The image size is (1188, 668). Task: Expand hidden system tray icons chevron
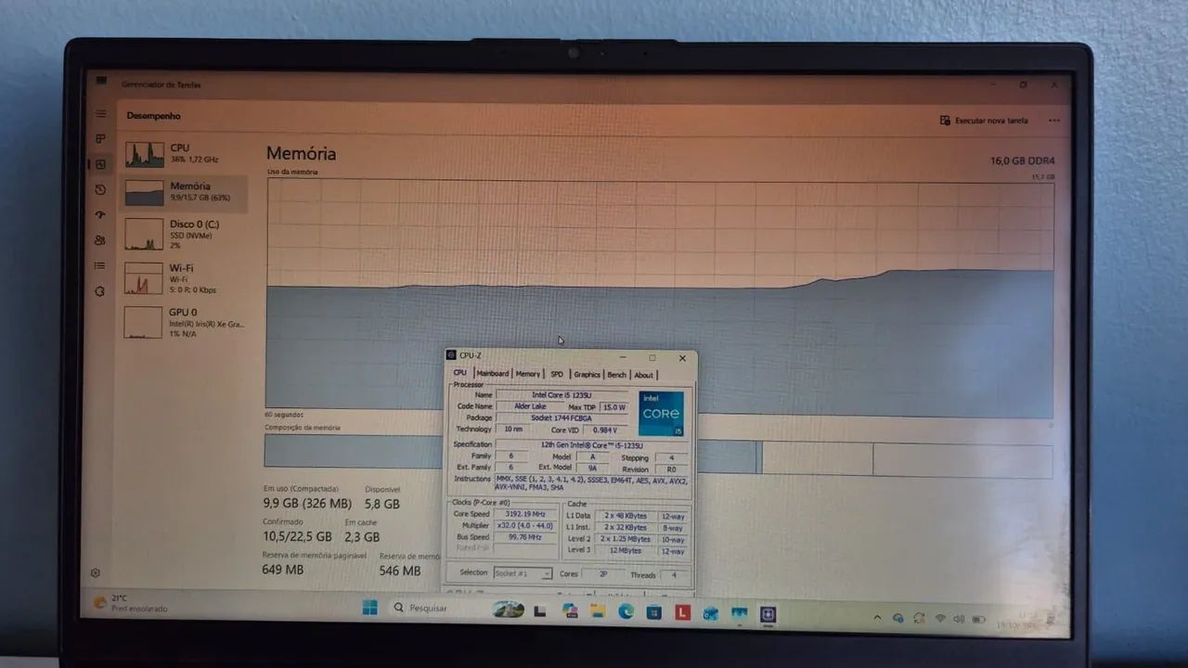pos(877,617)
